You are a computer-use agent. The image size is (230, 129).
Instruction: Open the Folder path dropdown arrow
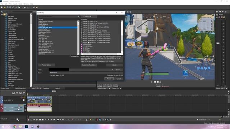click(112, 70)
